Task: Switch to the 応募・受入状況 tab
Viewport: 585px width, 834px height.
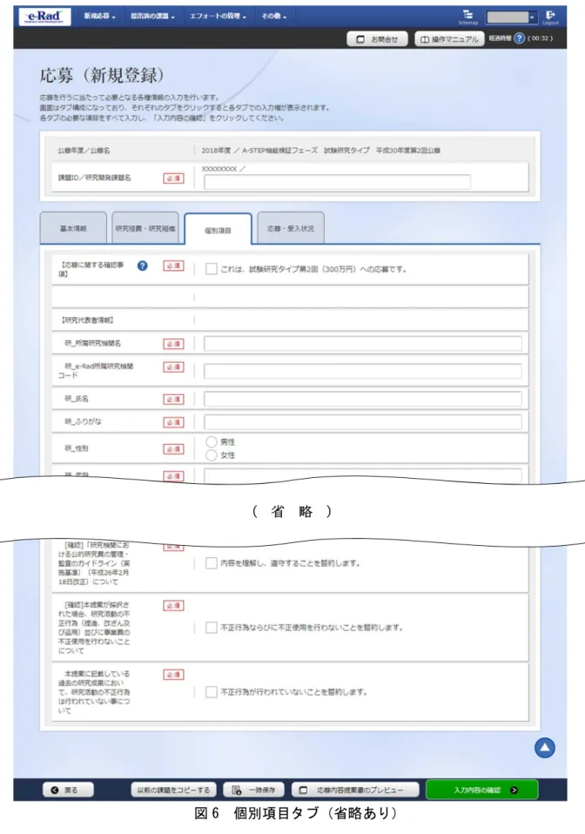Action: point(291,228)
